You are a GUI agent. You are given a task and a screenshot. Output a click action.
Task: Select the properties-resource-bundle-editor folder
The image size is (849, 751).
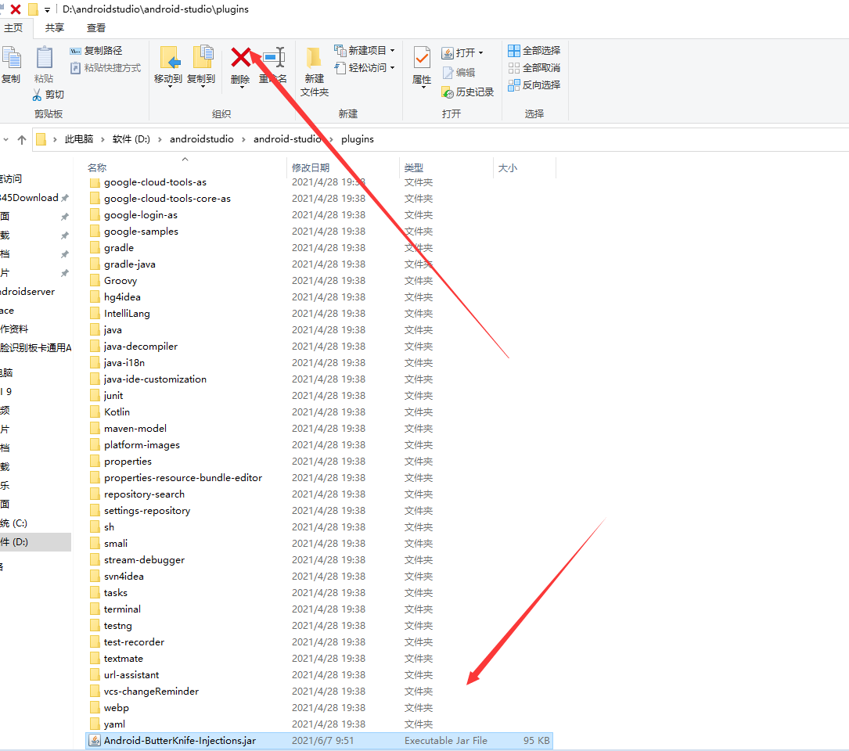(x=183, y=478)
